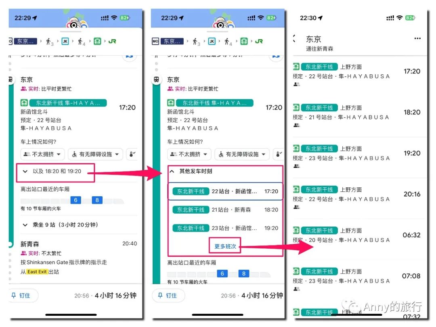Tap the JR logo in middle phone route bar
Image resolution: width=436 pixels, height=327 pixels.
click(259, 42)
